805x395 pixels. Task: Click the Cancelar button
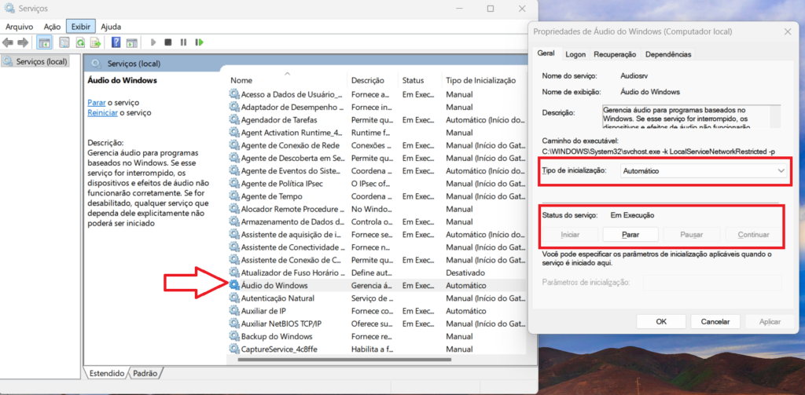715,322
